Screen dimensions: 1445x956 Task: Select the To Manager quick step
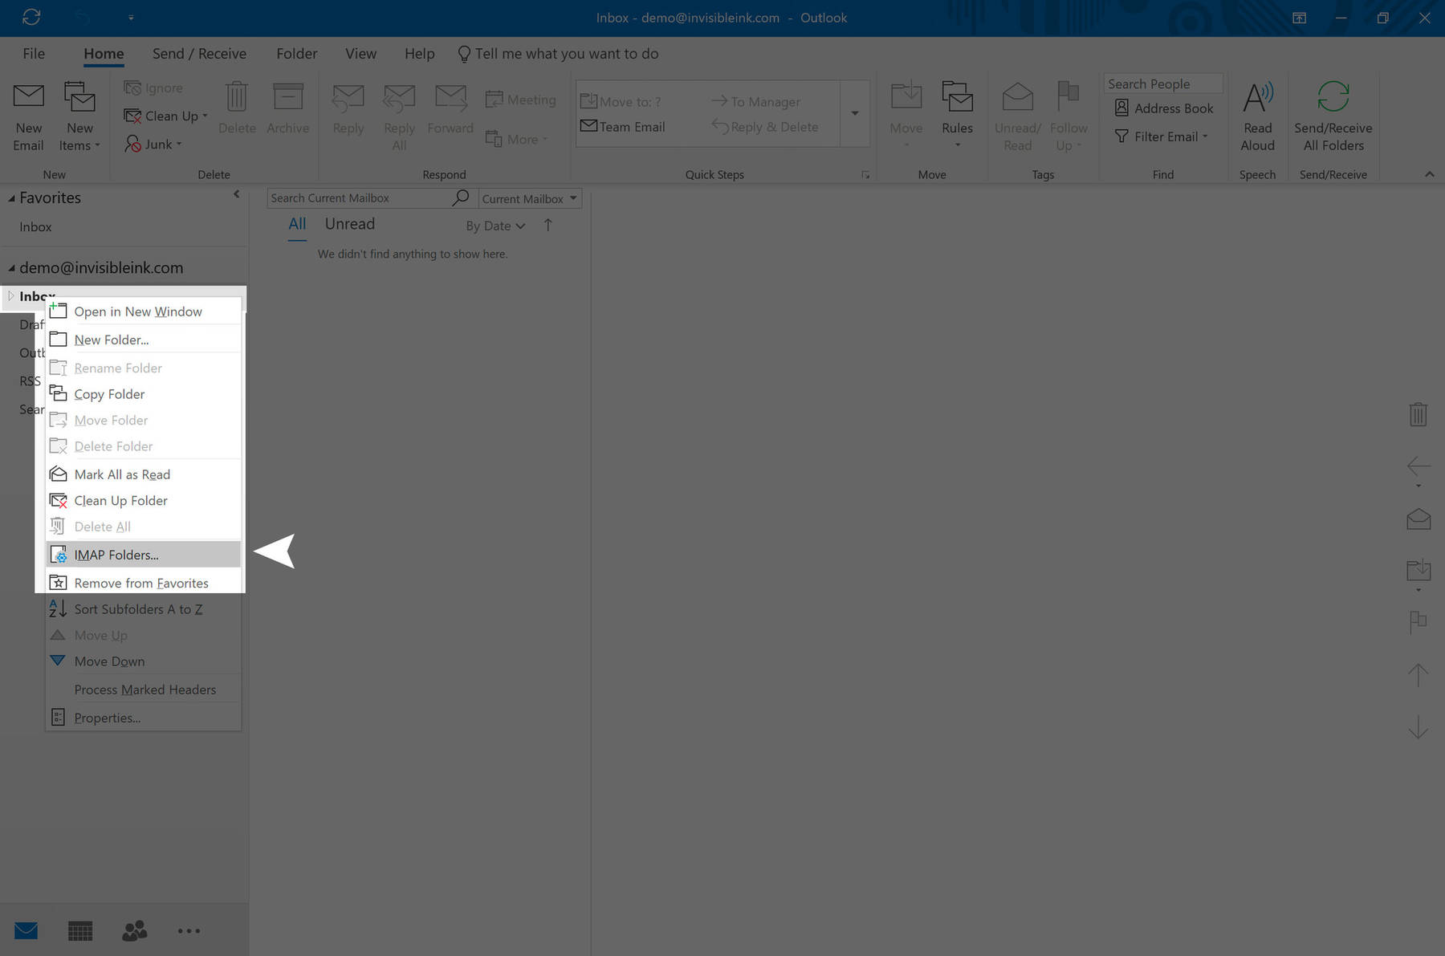755,102
